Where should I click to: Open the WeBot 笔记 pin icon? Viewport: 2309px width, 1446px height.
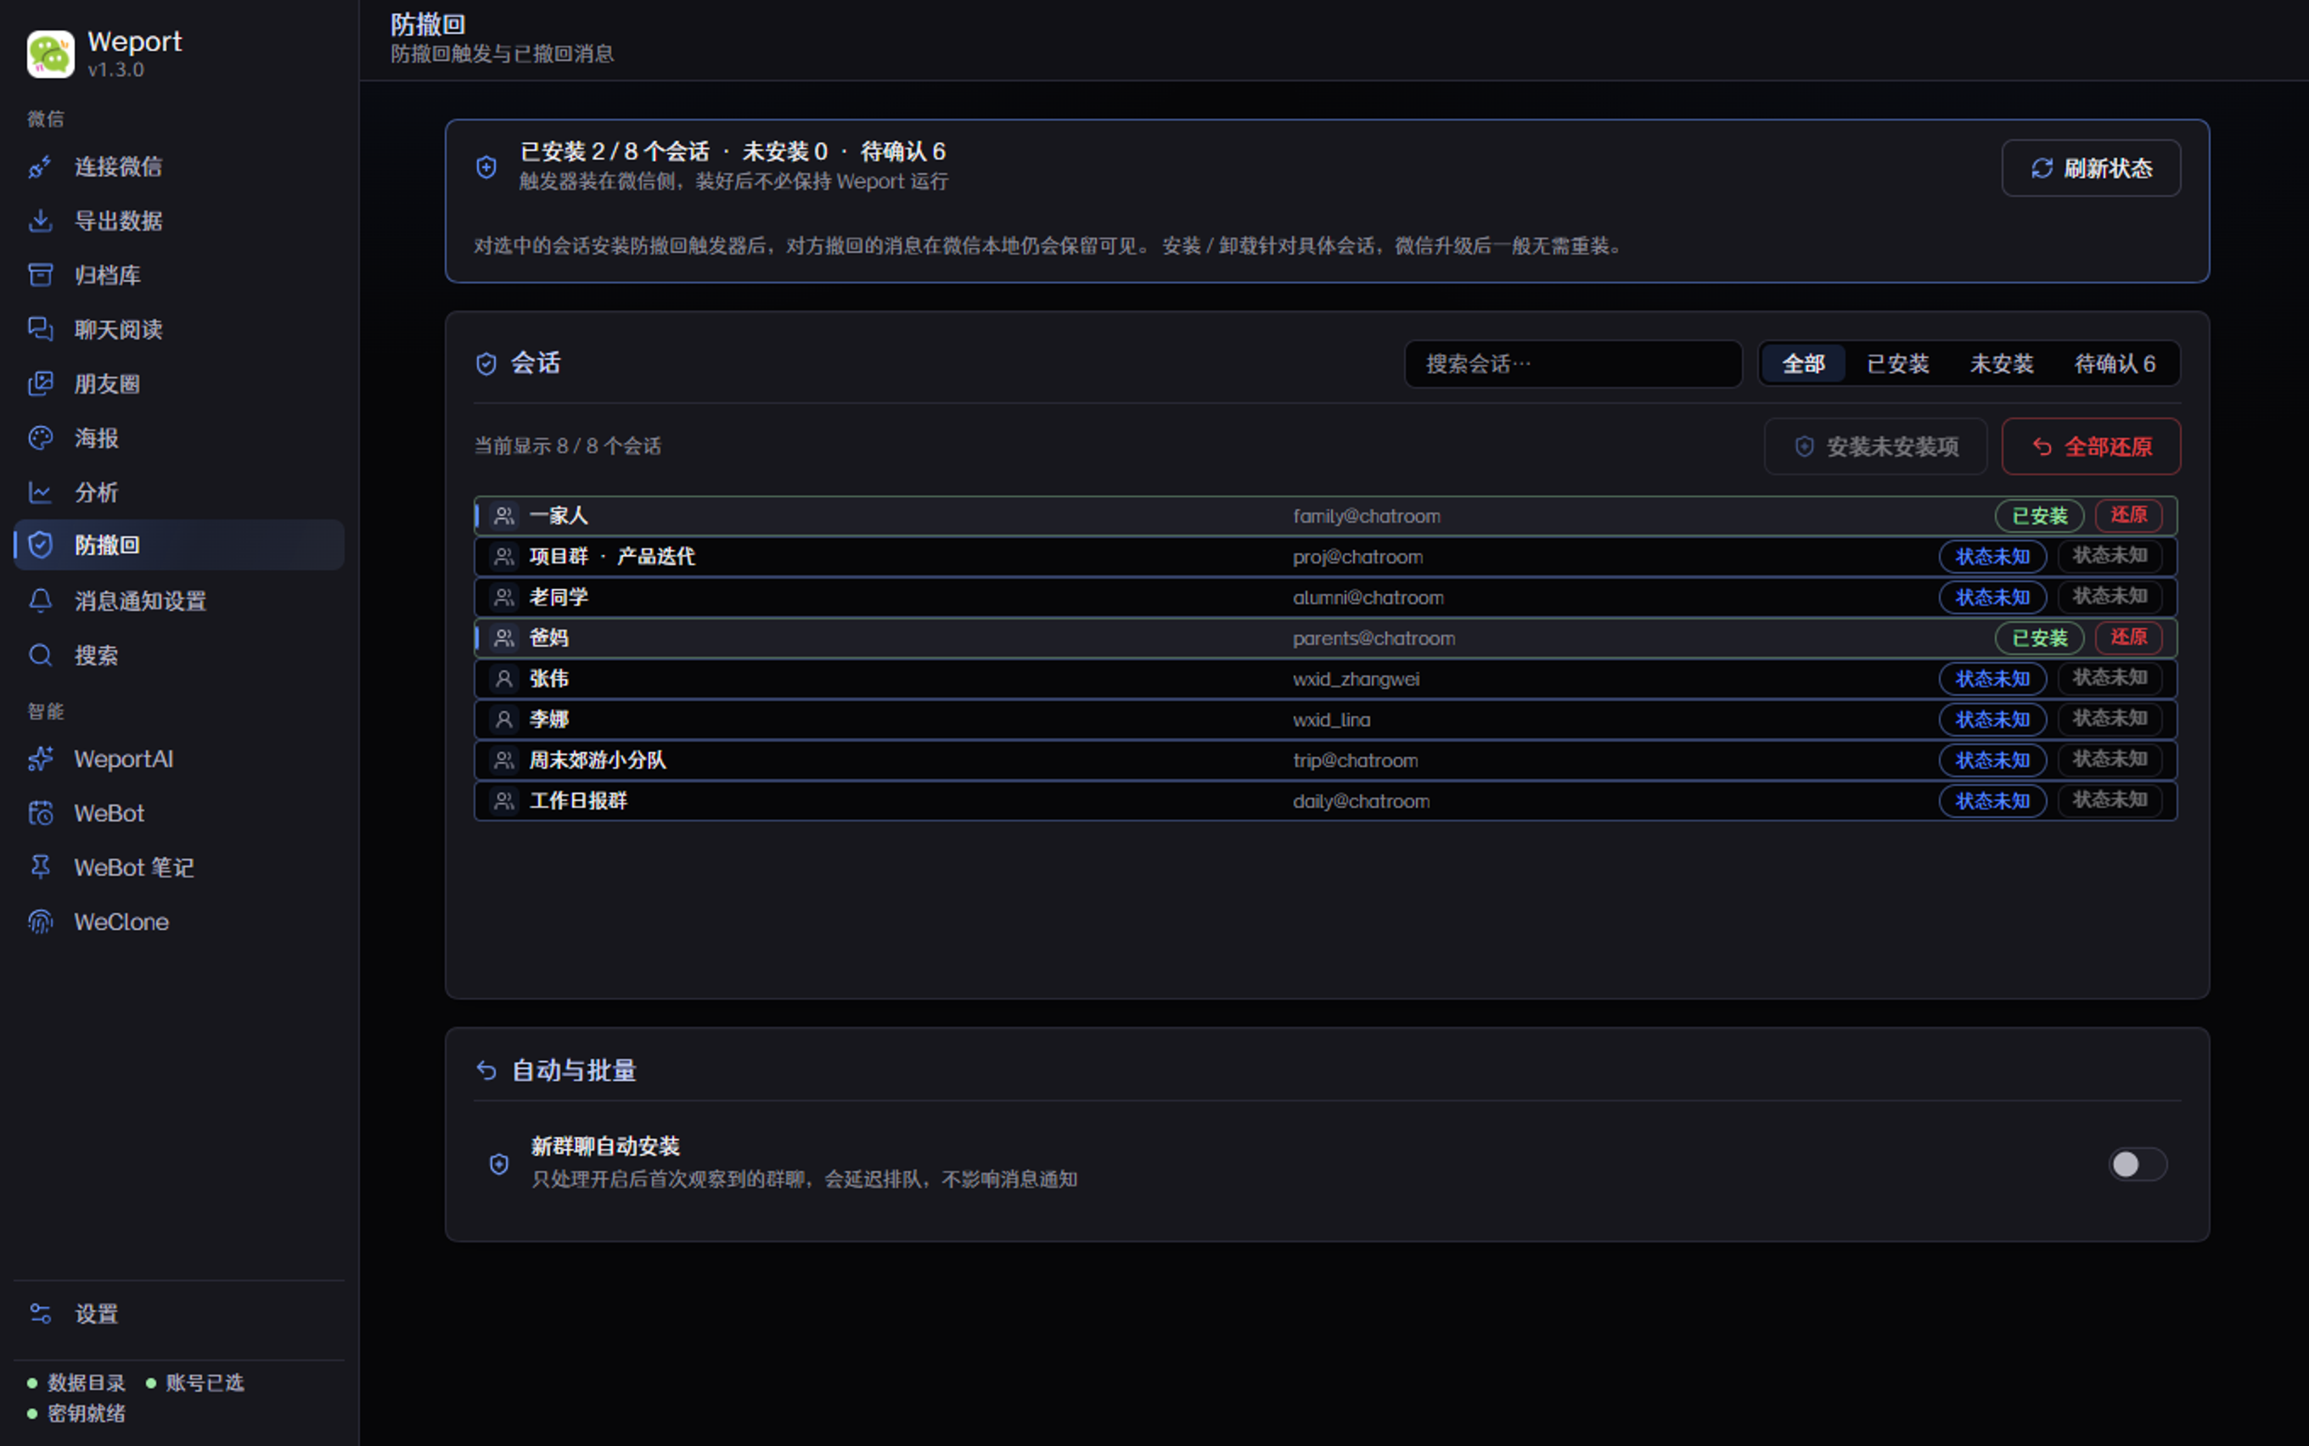coord(40,867)
